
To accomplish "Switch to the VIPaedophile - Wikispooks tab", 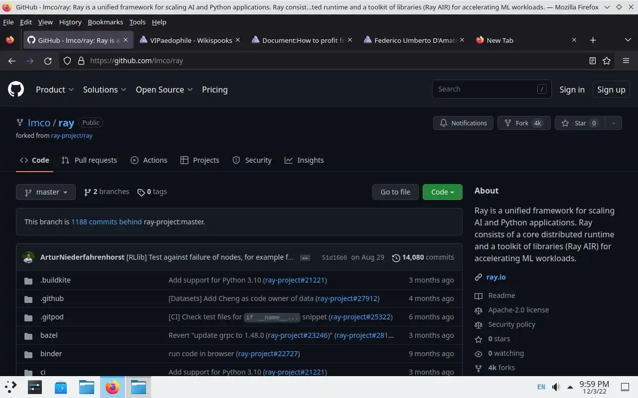I will (x=190, y=40).
